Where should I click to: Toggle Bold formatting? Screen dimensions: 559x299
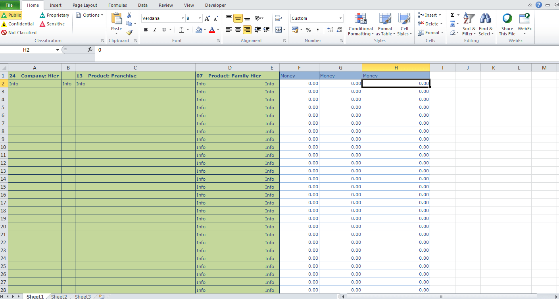pos(146,30)
